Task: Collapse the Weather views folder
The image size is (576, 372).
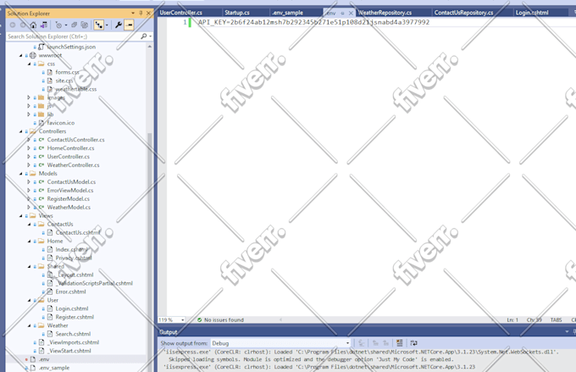Action: point(29,325)
